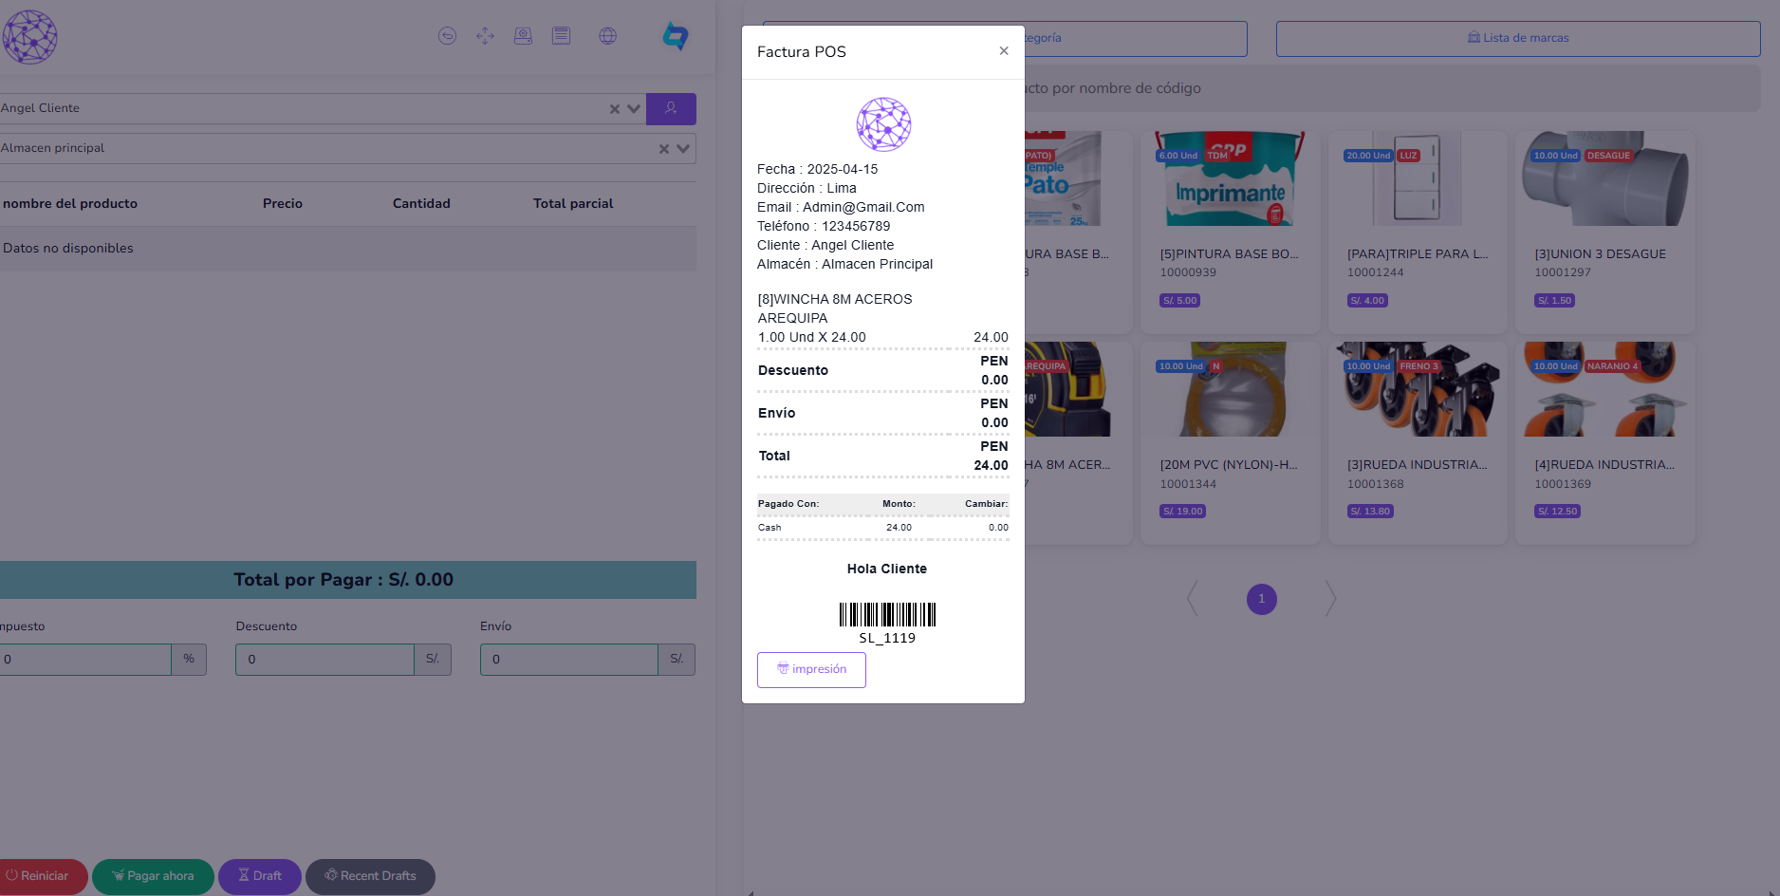Click the % unit beside the tax field

[189, 660]
